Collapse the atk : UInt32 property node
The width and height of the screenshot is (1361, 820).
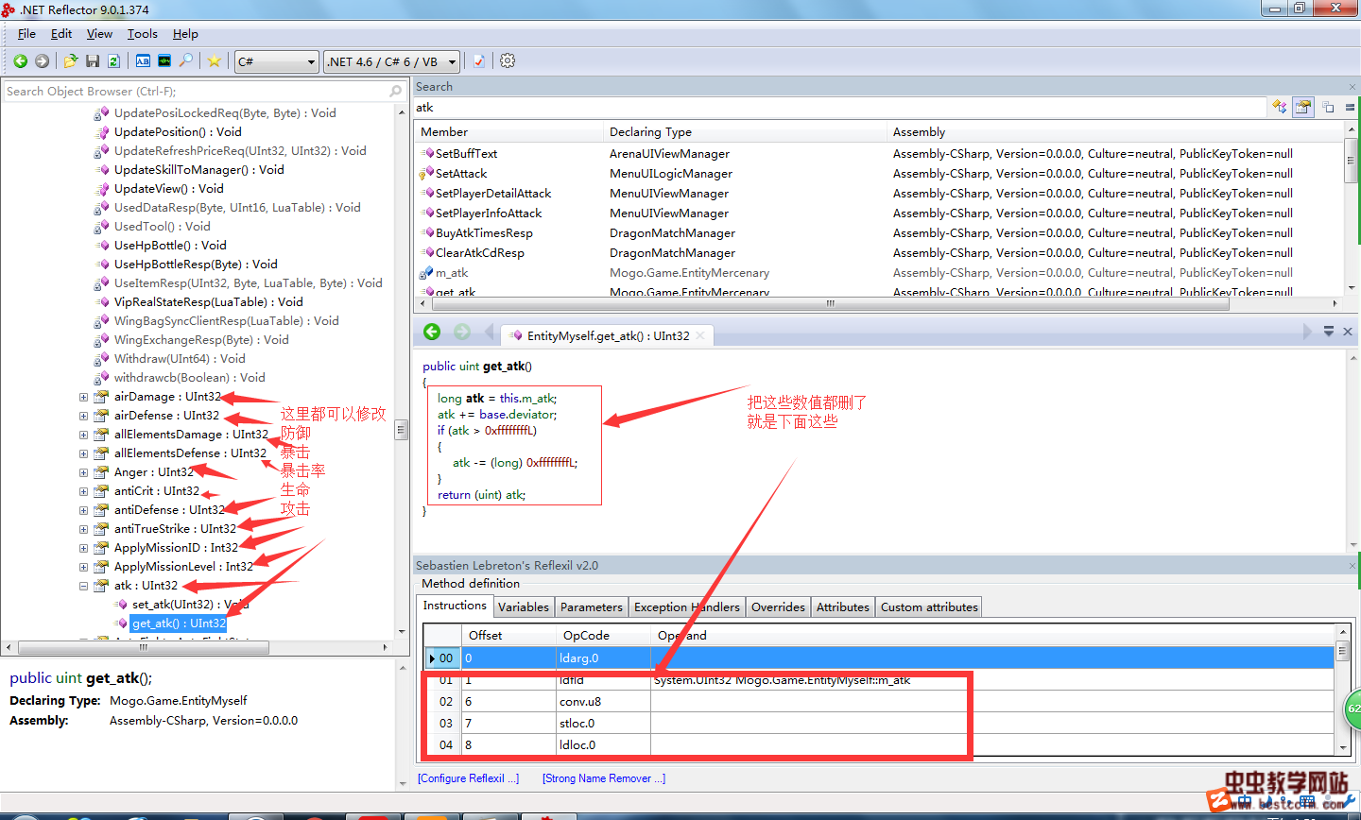click(83, 586)
